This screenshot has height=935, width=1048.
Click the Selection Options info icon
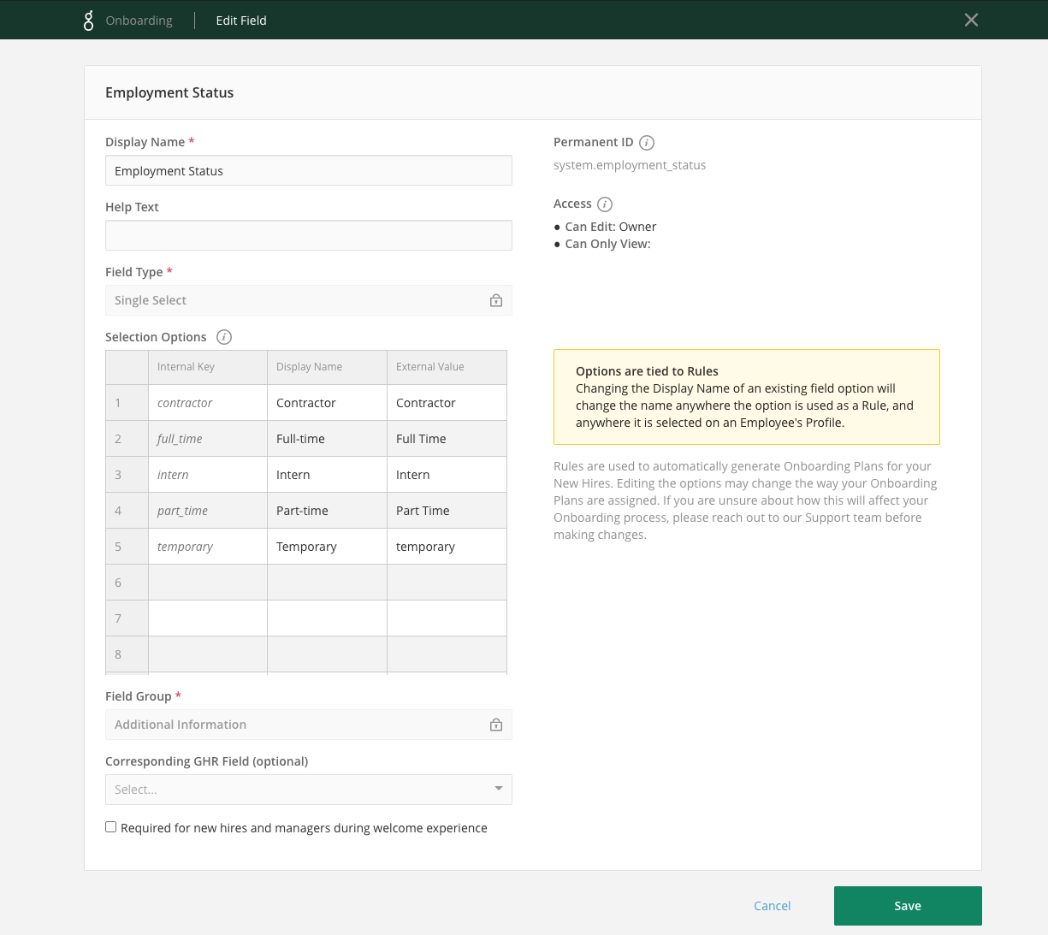(224, 337)
